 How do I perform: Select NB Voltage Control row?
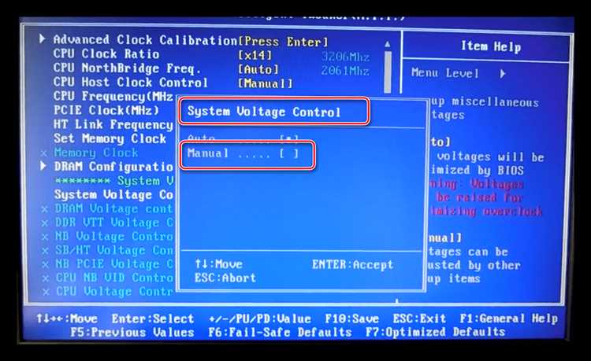114,237
